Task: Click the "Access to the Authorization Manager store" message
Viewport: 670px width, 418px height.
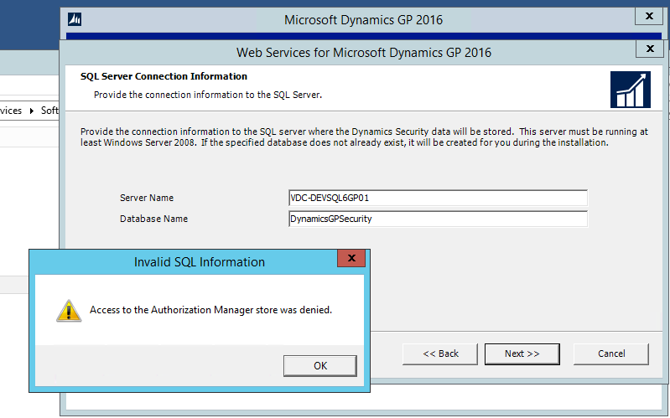Action: tap(210, 310)
